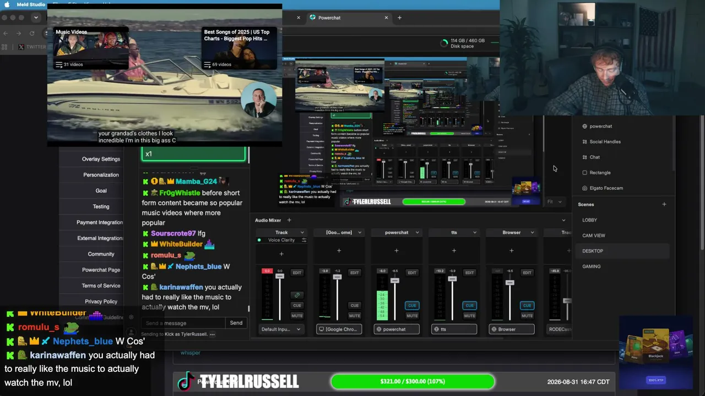Click the Social Handles layer icon
705x396 pixels.
(x=585, y=142)
